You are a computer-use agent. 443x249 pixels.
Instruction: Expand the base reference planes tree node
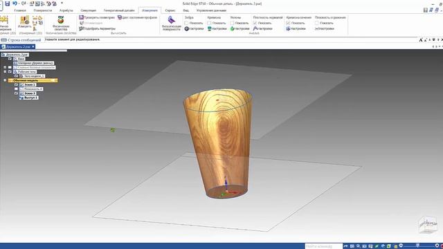pyautogui.click(x=5, y=68)
